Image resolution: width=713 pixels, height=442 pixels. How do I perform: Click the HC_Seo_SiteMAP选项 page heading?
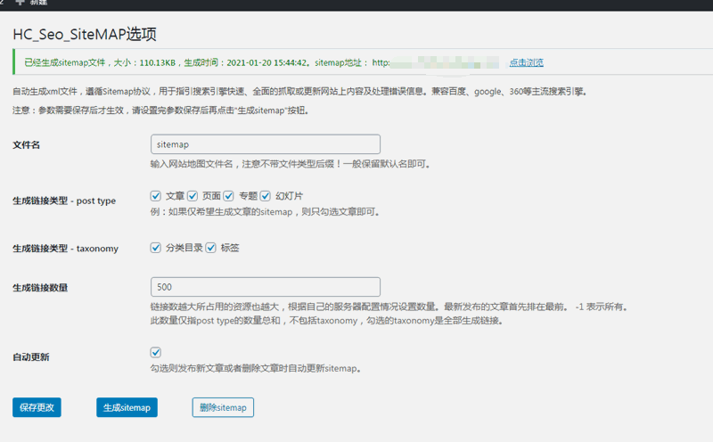tap(85, 34)
